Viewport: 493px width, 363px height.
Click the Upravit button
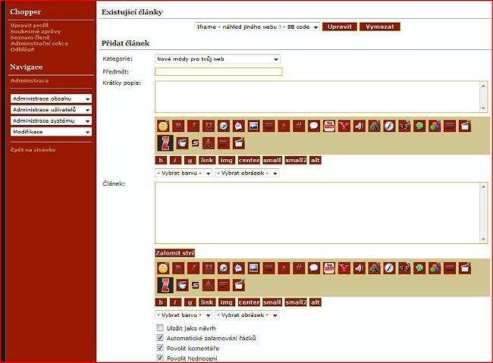tap(339, 27)
